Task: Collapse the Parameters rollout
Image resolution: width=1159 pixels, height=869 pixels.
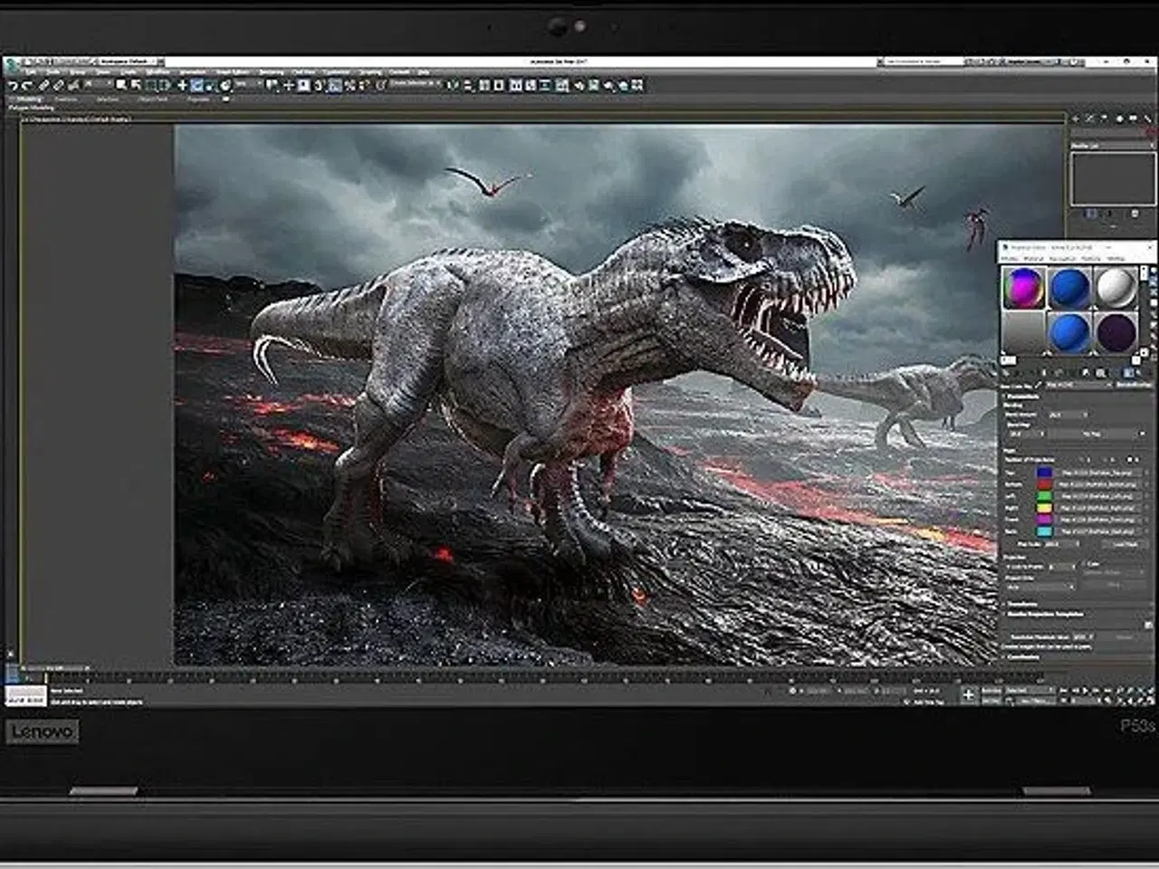Action: coord(1023,396)
